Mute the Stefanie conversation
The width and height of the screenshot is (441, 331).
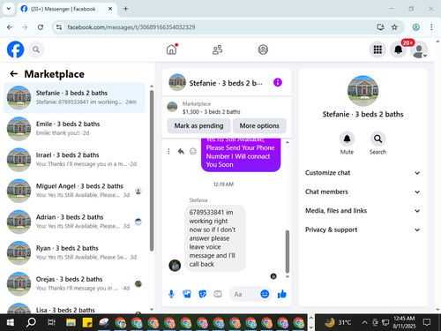point(347,143)
